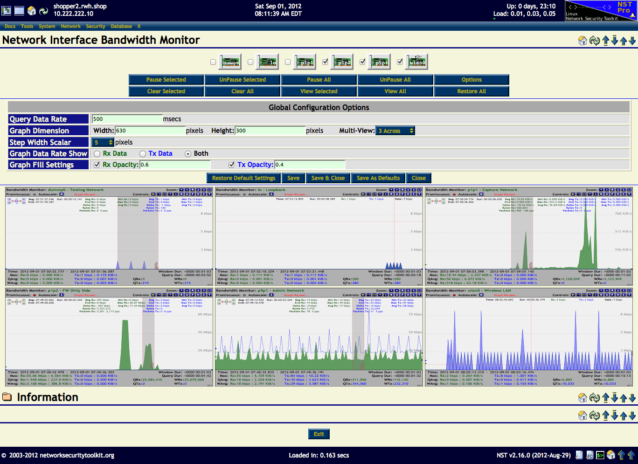The image size is (638, 464).
Task: Open the System menu
Action: tap(47, 27)
